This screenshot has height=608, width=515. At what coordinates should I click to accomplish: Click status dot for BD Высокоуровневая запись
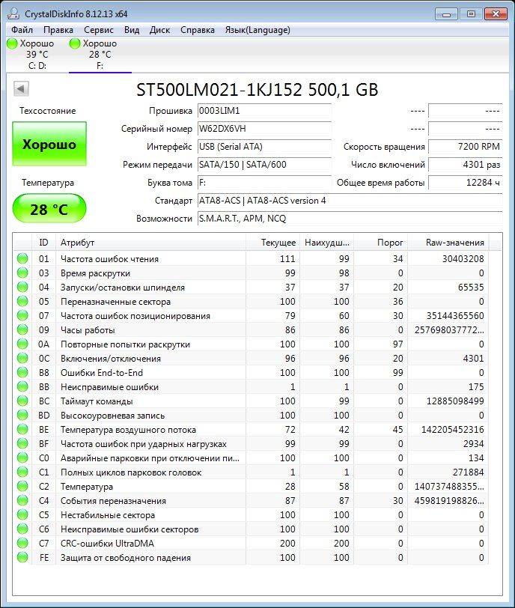22,415
